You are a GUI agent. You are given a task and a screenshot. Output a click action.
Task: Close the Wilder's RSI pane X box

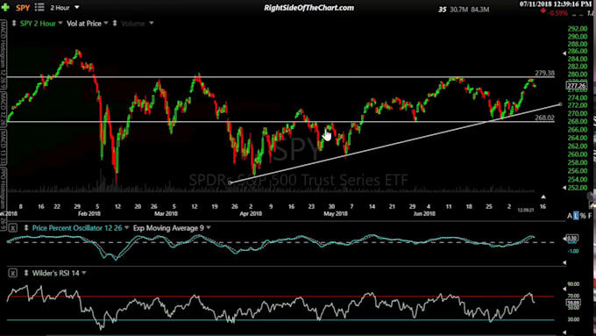[x=13, y=273]
